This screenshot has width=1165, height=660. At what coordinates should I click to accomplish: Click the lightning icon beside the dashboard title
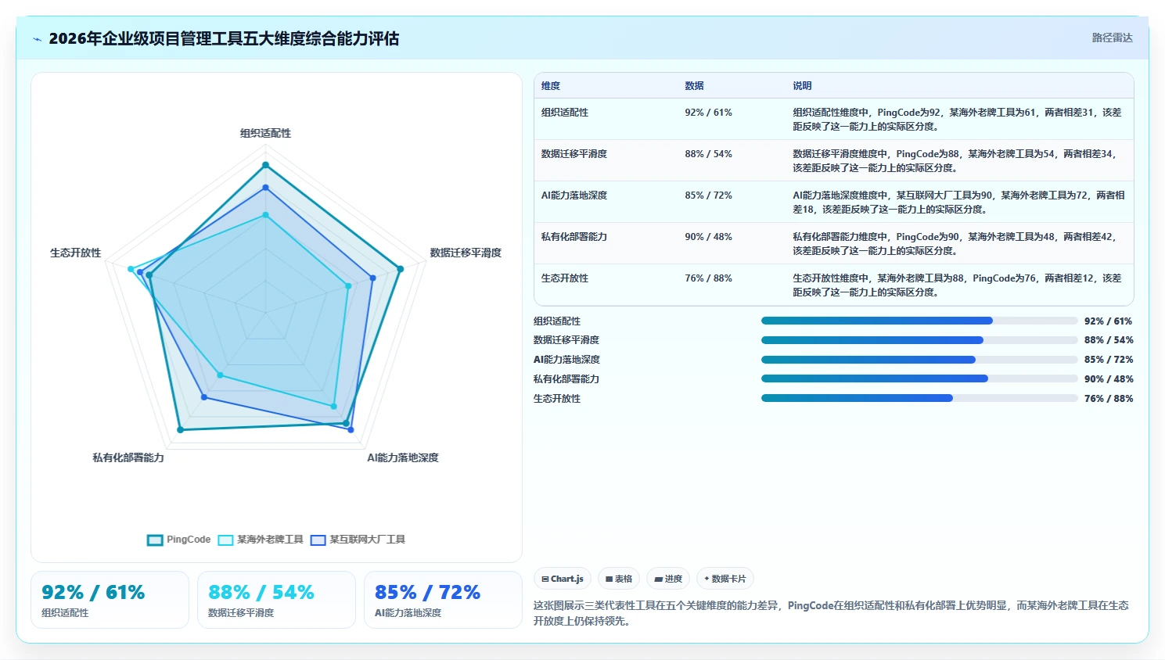[37, 39]
